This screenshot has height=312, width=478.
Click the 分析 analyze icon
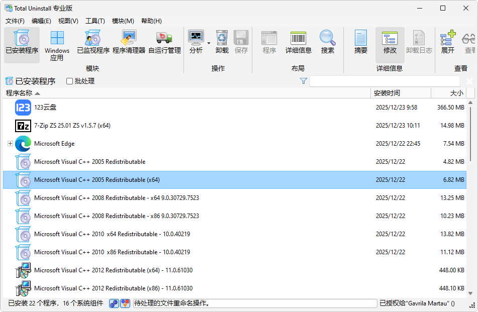click(196, 43)
